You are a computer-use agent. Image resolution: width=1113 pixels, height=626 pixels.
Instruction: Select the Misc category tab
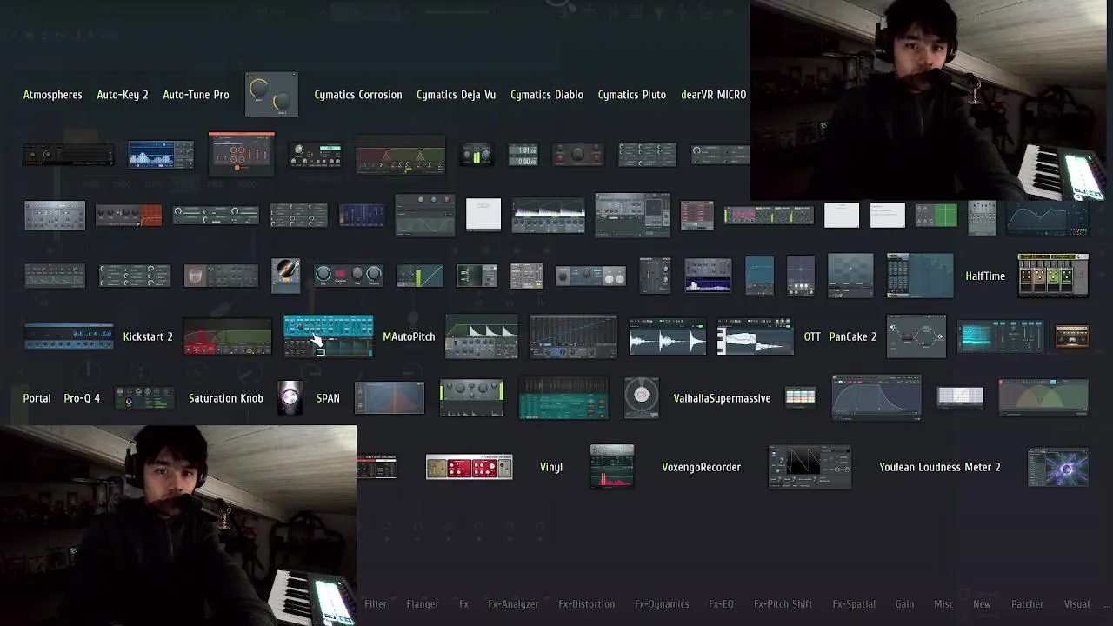pos(943,604)
